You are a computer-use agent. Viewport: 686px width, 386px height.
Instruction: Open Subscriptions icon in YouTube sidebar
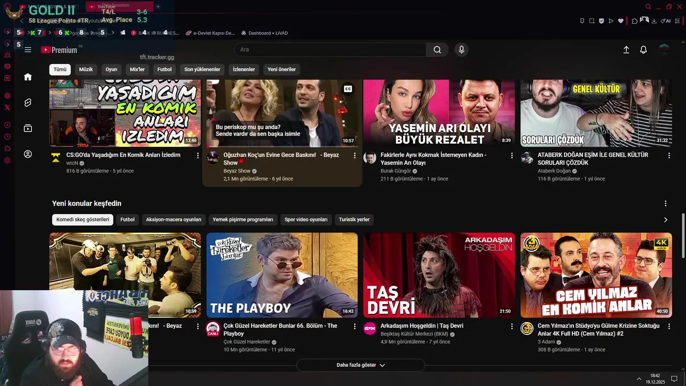[28, 128]
